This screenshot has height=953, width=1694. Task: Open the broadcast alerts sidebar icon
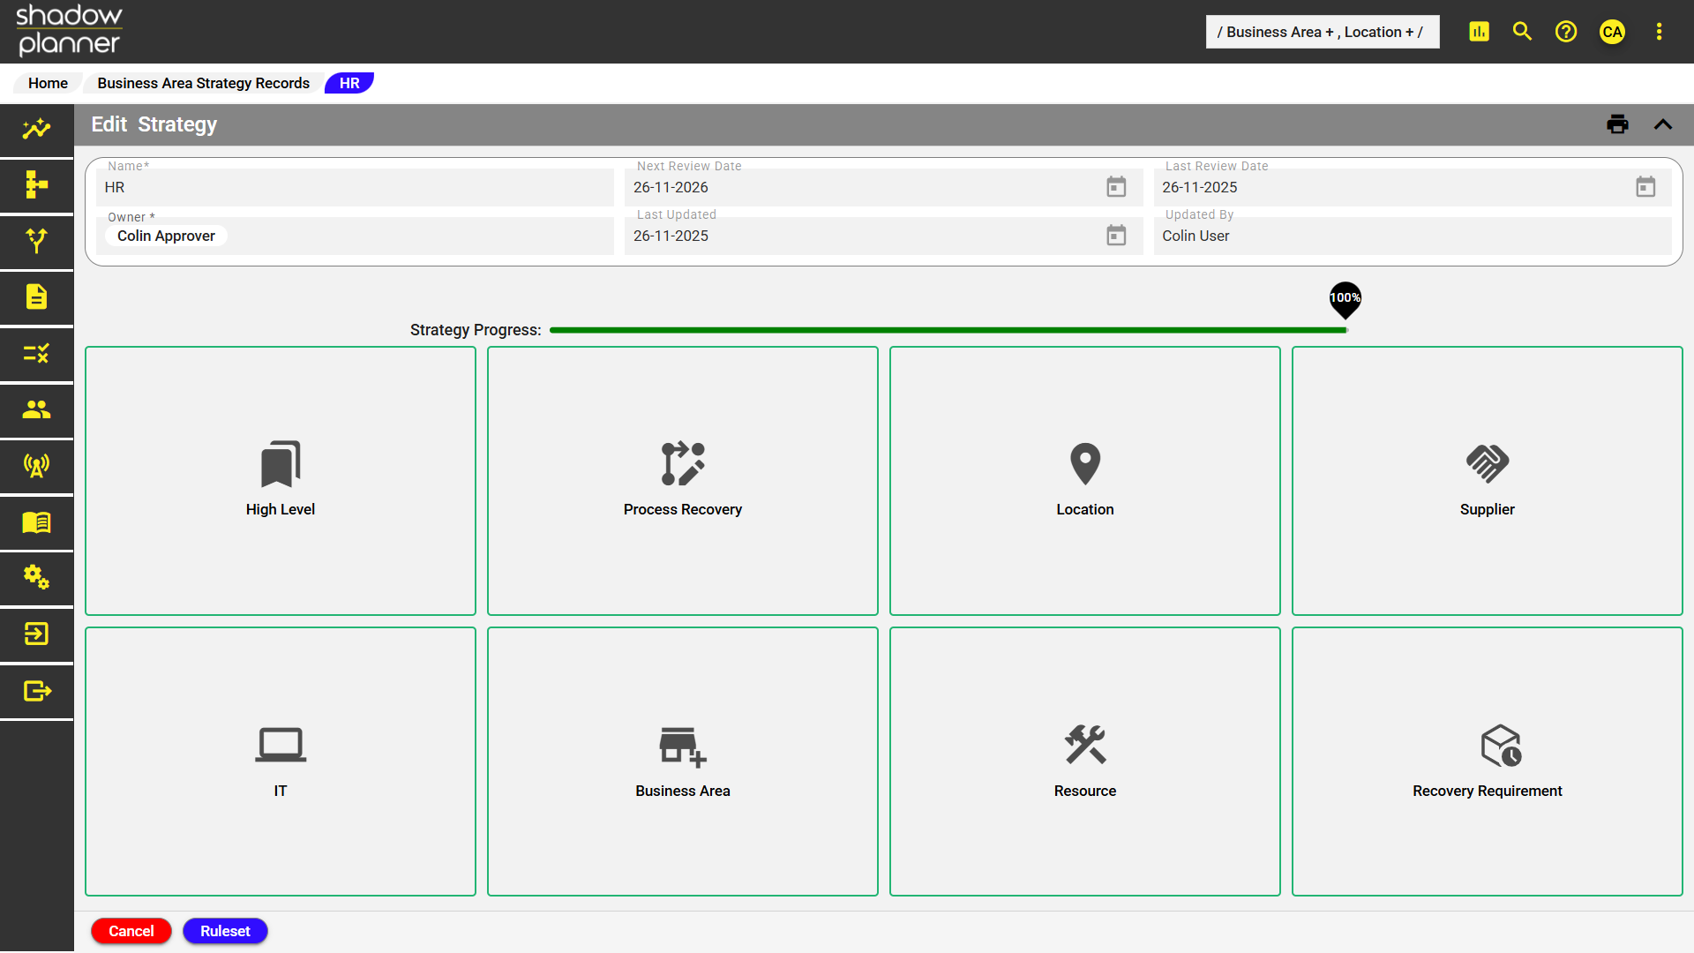click(35, 466)
